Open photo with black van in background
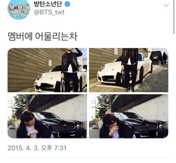This screenshot has height=163, width=176. [x=129, y=70]
